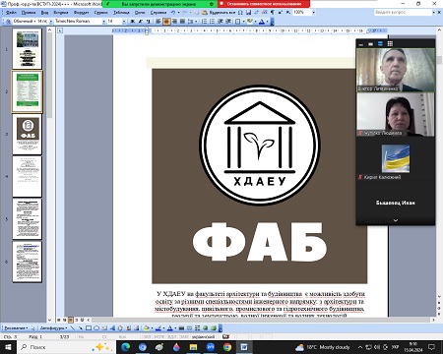The image size is (443, 354).
Task: Select the Oval drawing tool
Action: 96,327
